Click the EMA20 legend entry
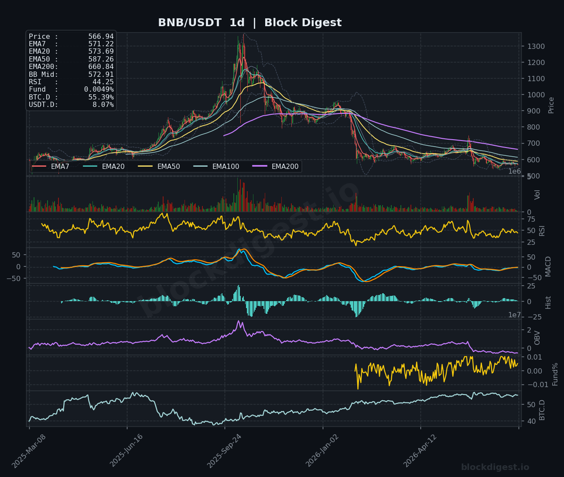Image resolution: width=564 pixels, height=477 pixels. (104, 167)
